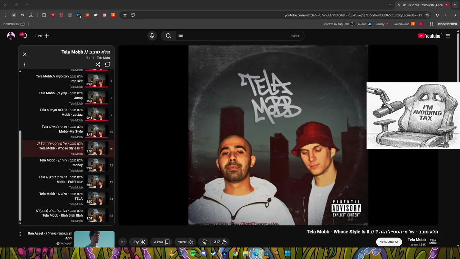Bookmark this page with the star icon
The width and height of the screenshot is (460, 259).
tap(125, 15)
